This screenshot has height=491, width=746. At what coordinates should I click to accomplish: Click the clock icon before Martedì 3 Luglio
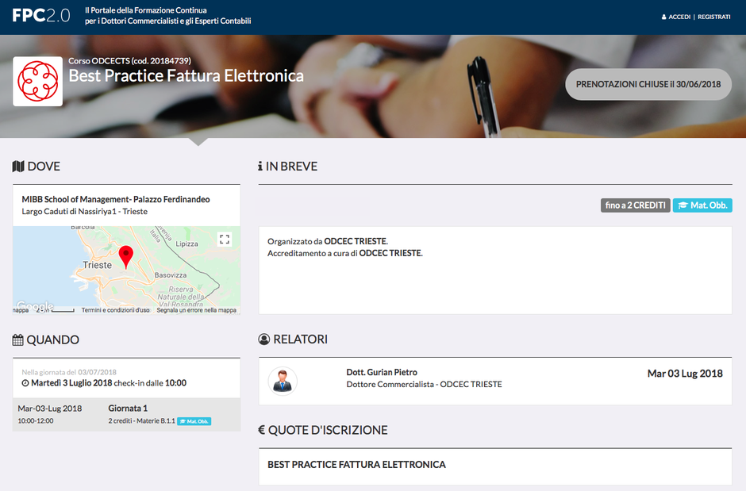25,383
